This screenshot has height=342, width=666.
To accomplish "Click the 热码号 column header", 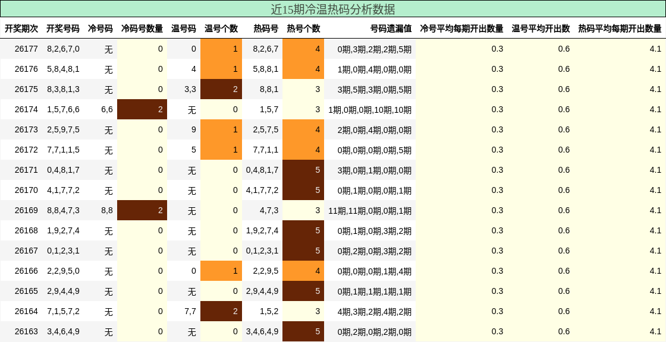I will click(x=266, y=28).
